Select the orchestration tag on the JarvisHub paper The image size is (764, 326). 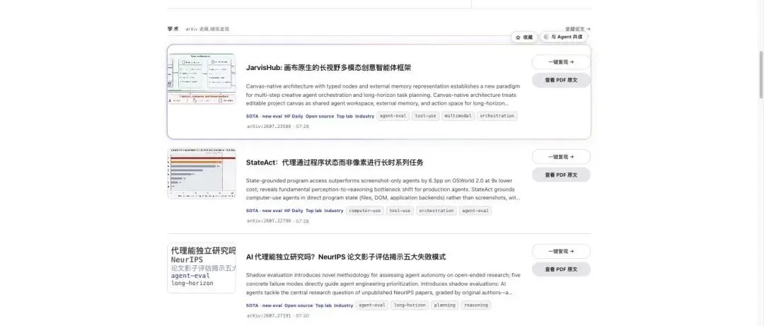[497, 116]
